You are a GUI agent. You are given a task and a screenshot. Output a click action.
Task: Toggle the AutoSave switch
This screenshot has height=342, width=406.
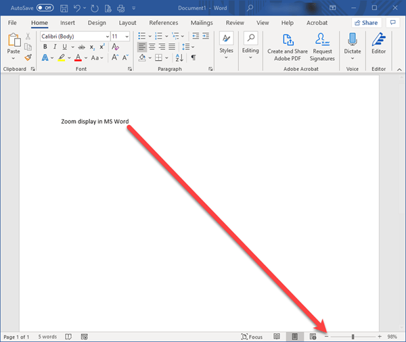click(45, 8)
